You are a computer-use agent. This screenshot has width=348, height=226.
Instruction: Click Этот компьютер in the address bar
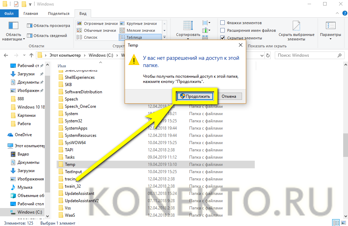tap(65, 55)
